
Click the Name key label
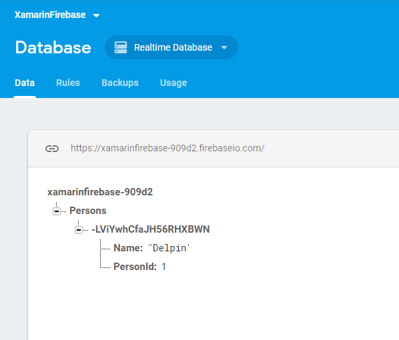[x=128, y=248]
